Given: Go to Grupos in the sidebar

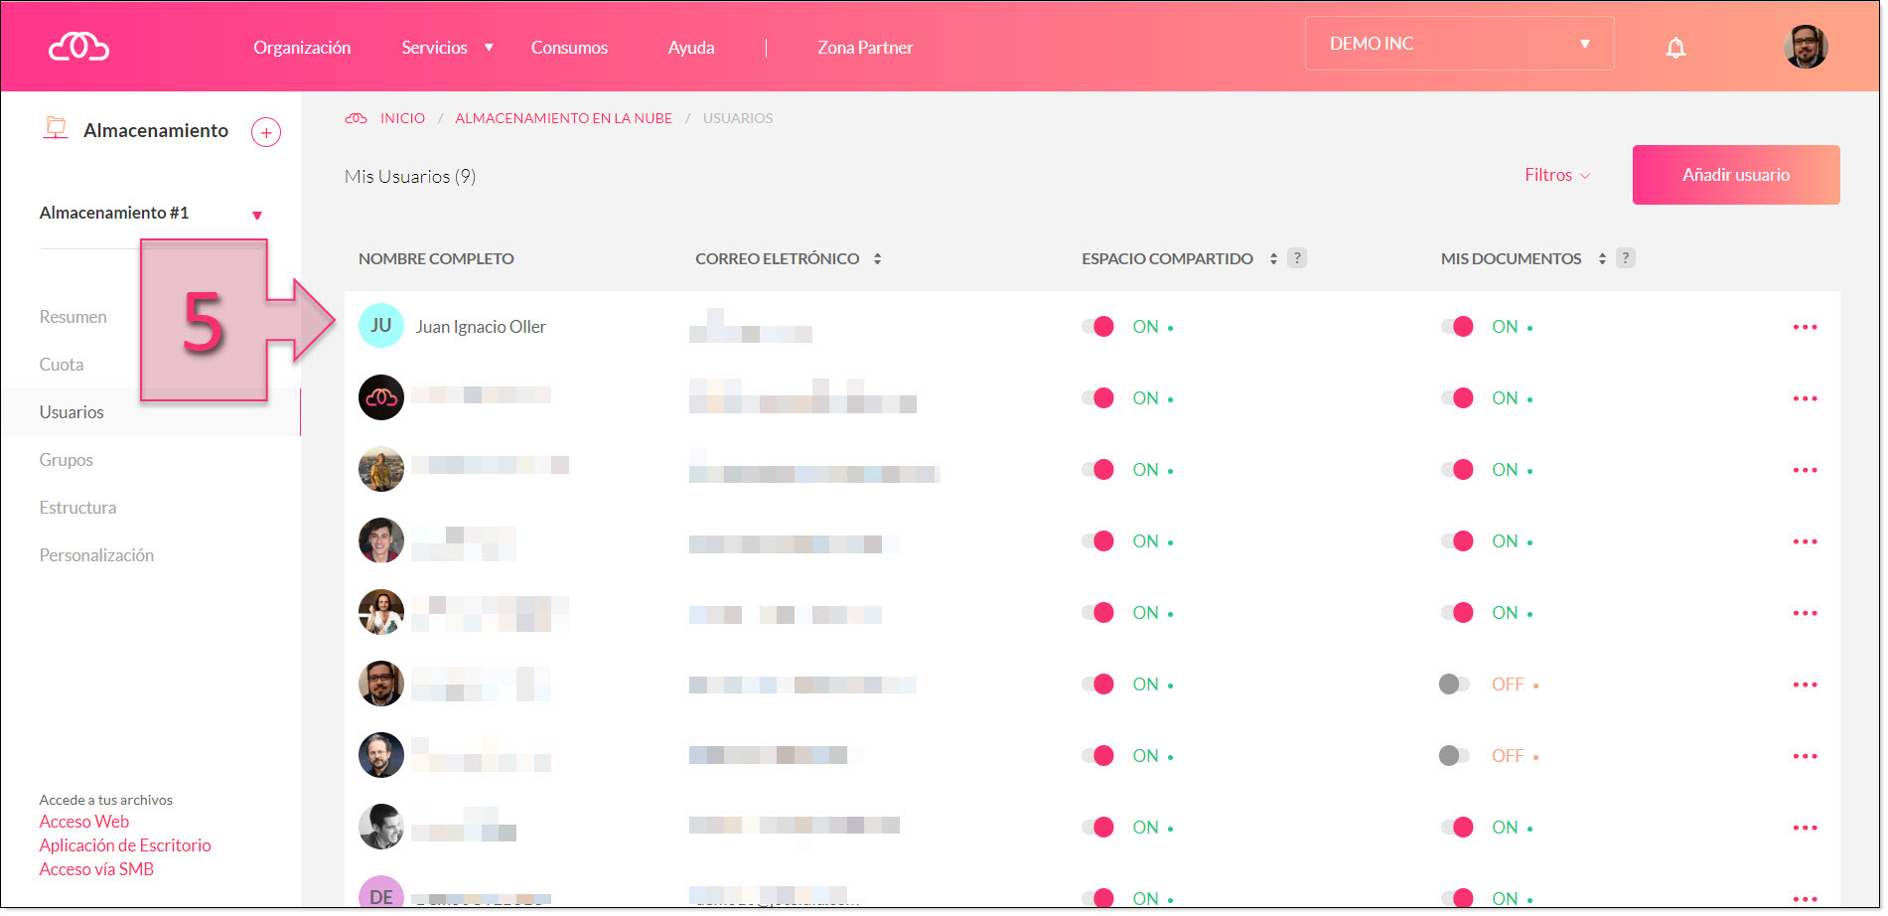Looking at the screenshot, I should point(67,460).
